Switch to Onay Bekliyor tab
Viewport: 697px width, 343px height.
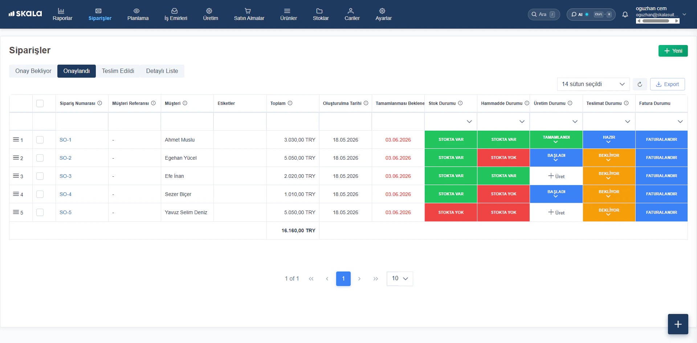point(33,71)
